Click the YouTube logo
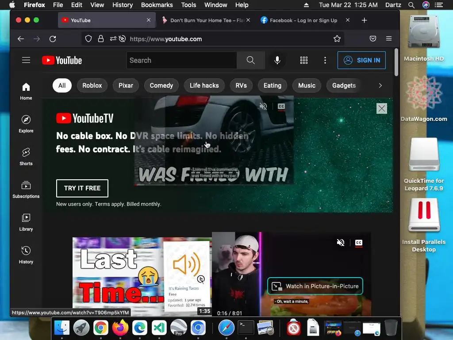The width and height of the screenshot is (453, 340). 62,60
